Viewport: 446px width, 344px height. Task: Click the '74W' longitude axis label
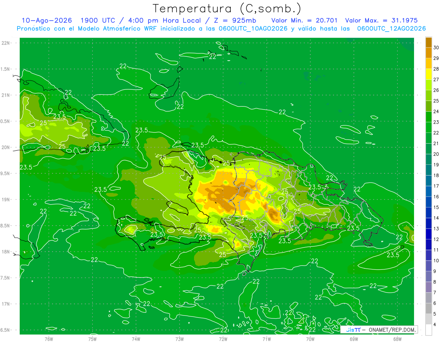(136, 339)
